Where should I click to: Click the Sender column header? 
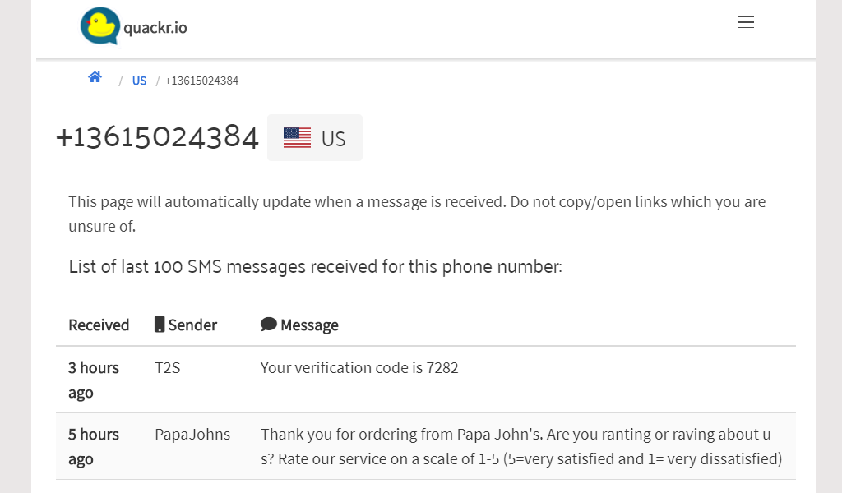(x=192, y=325)
